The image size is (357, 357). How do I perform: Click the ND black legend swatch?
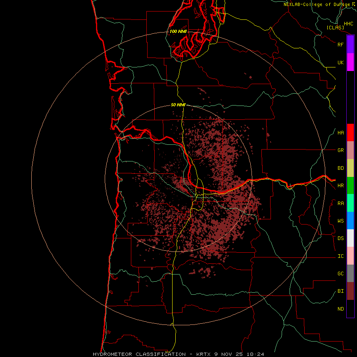[350, 309]
